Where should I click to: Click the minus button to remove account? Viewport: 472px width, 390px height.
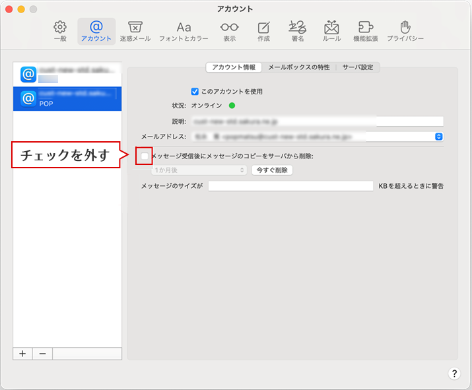tap(42, 354)
